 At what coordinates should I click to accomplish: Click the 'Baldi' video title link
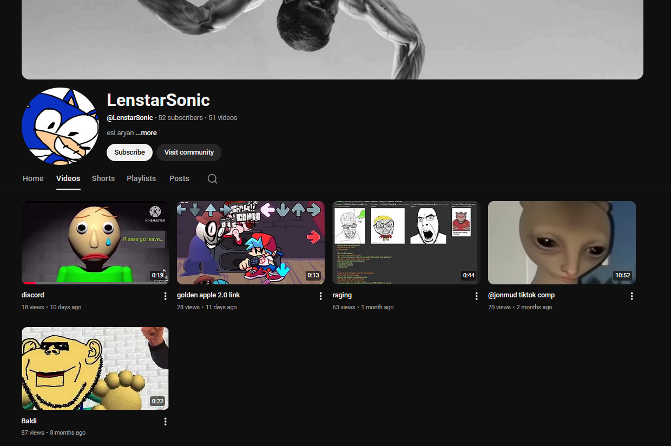29,421
